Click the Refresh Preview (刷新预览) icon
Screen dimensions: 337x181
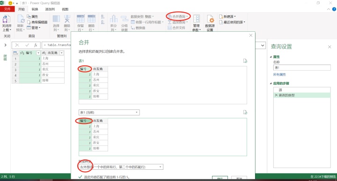point(21,19)
